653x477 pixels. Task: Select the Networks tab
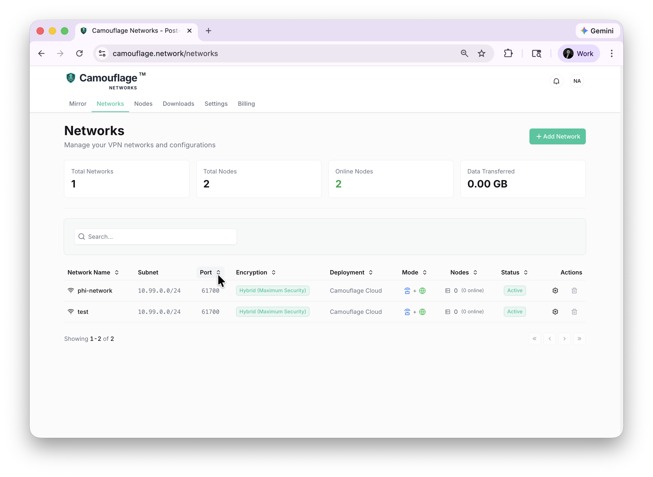coord(110,104)
